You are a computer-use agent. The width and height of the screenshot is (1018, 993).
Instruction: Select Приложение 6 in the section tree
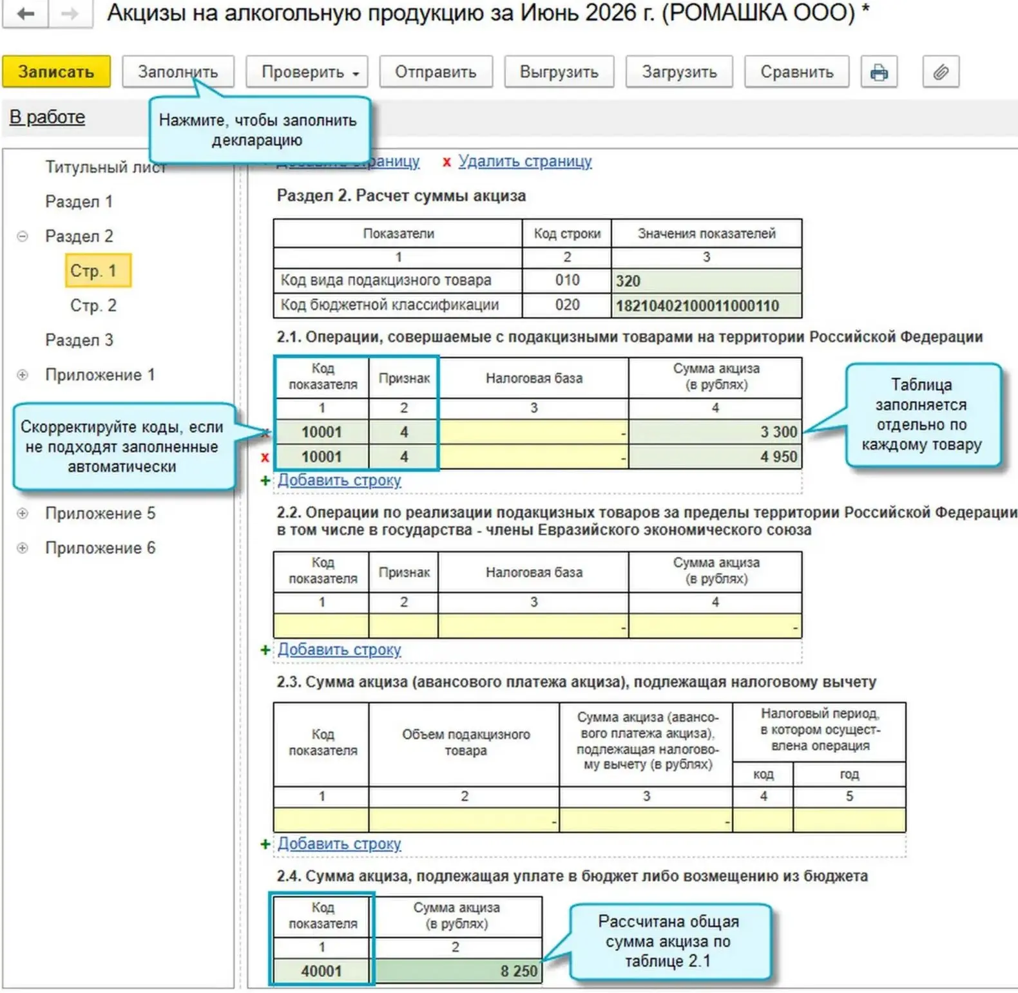(100, 548)
